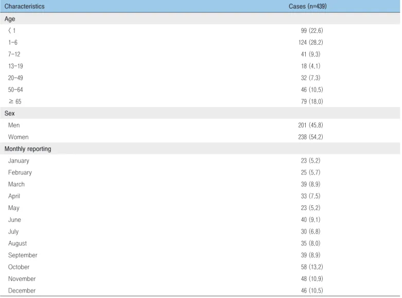Select the value '46 (10.5)' in 50-64 row
Viewport: 402px width, 298px height.
(312, 90)
